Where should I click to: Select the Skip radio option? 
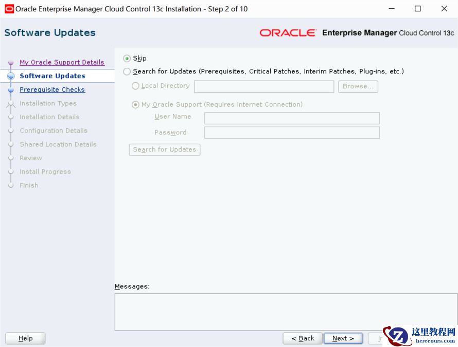[127, 59]
